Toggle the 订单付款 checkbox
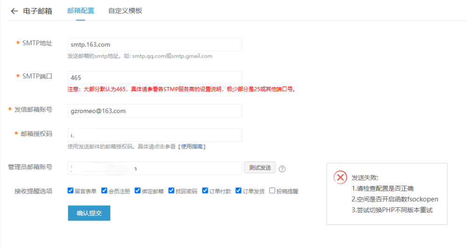 205,190
